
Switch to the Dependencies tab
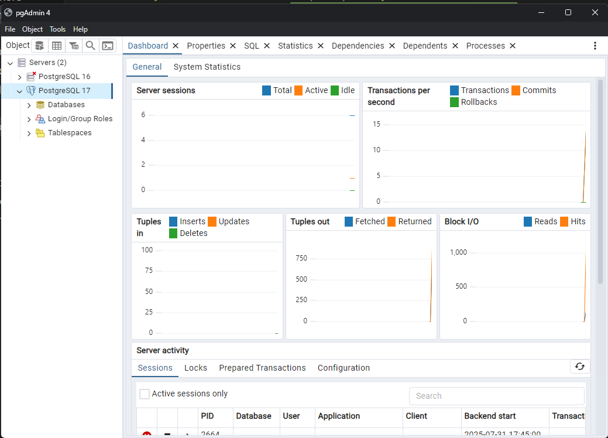(358, 46)
